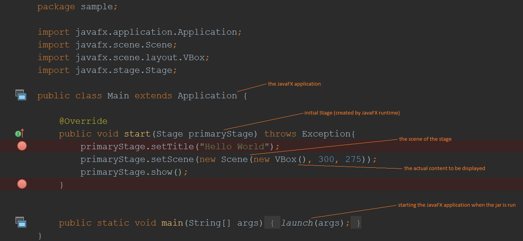
Task: Click the class name 'Main'
Action: point(118,96)
